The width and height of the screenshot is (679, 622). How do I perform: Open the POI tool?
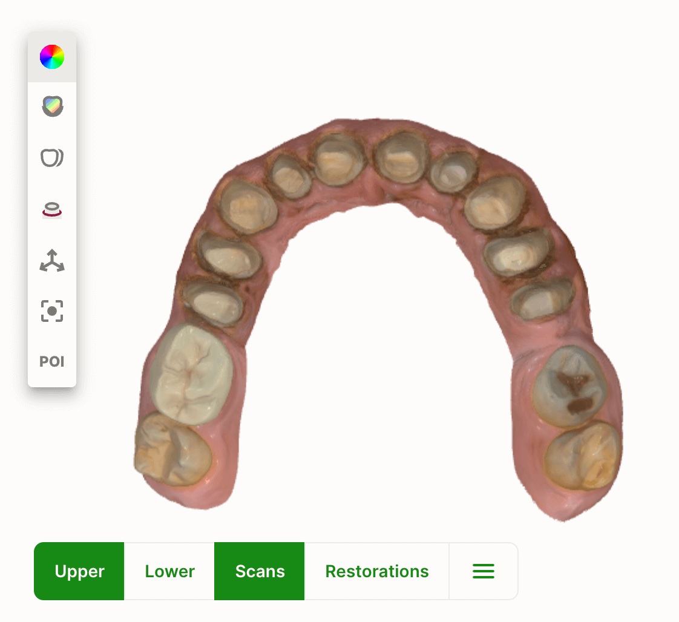point(52,362)
